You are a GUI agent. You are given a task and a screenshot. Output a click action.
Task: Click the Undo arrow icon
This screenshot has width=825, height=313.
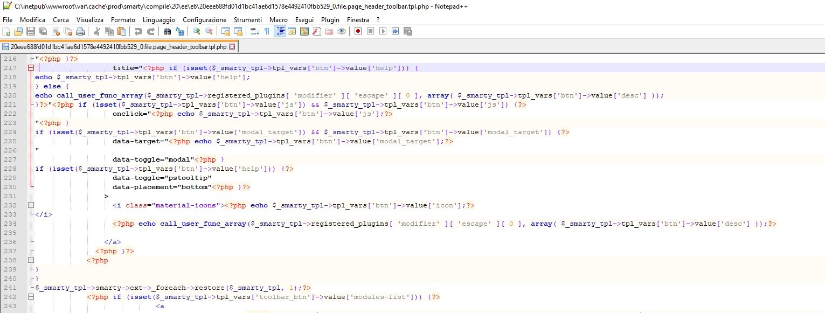(x=138, y=31)
